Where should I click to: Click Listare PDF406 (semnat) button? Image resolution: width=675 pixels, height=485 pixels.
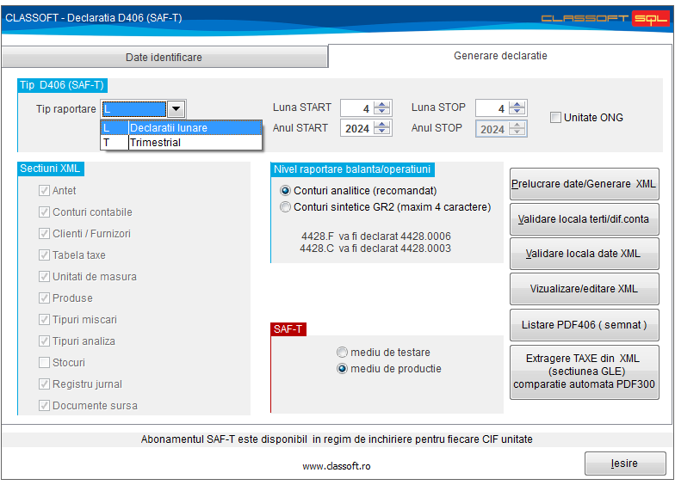(584, 325)
